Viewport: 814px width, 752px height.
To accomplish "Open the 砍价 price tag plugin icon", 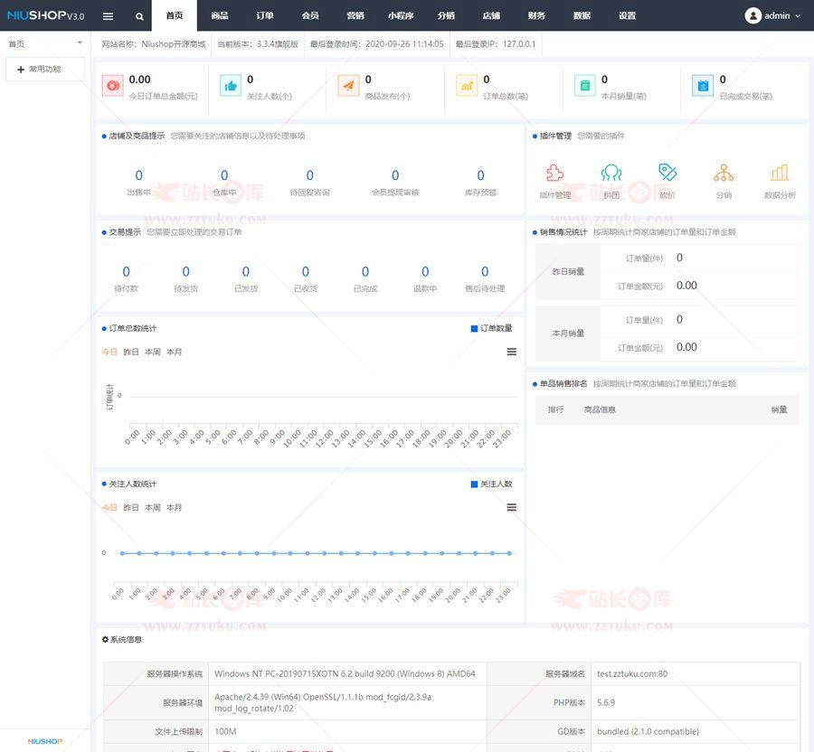I will point(667,174).
